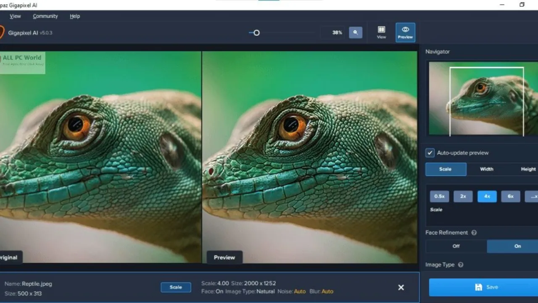Viewport: 538px width, 303px height.
Task: Choose the 0.5x scale option
Action: tap(439, 196)
